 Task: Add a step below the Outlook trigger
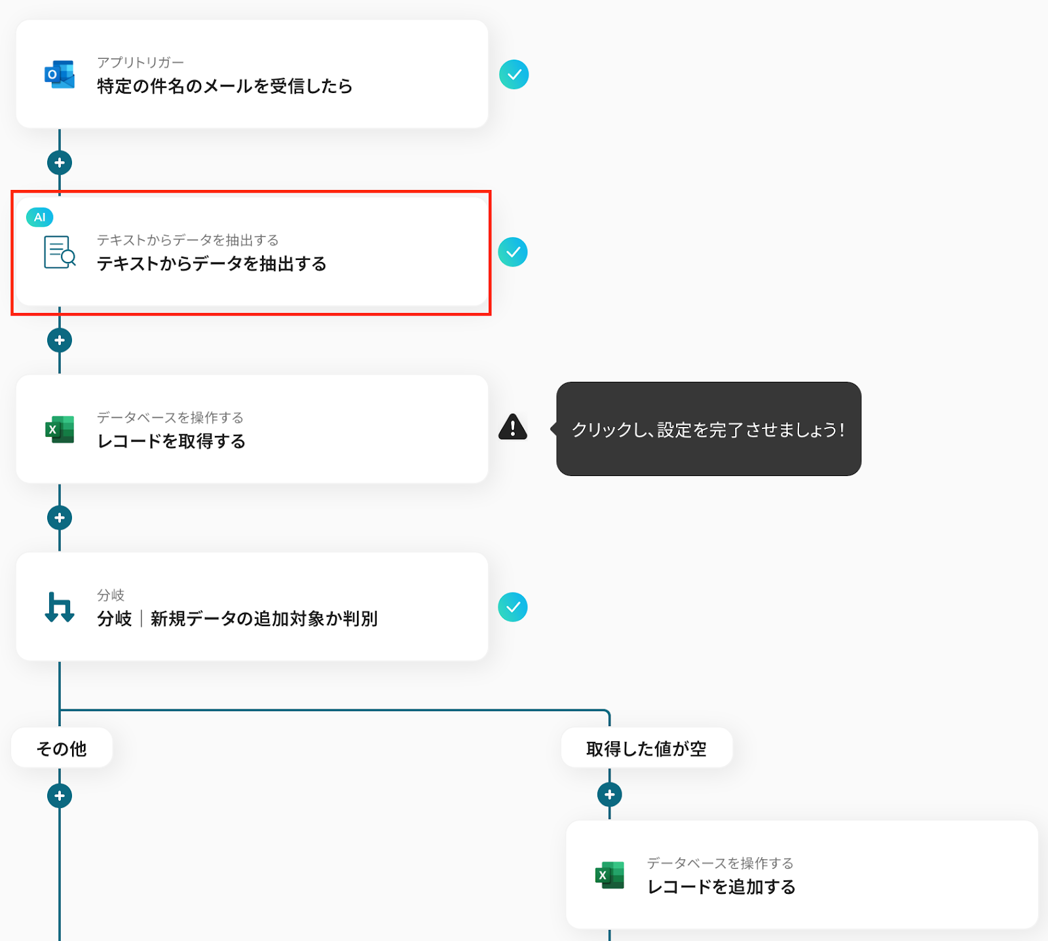[60, 162]
